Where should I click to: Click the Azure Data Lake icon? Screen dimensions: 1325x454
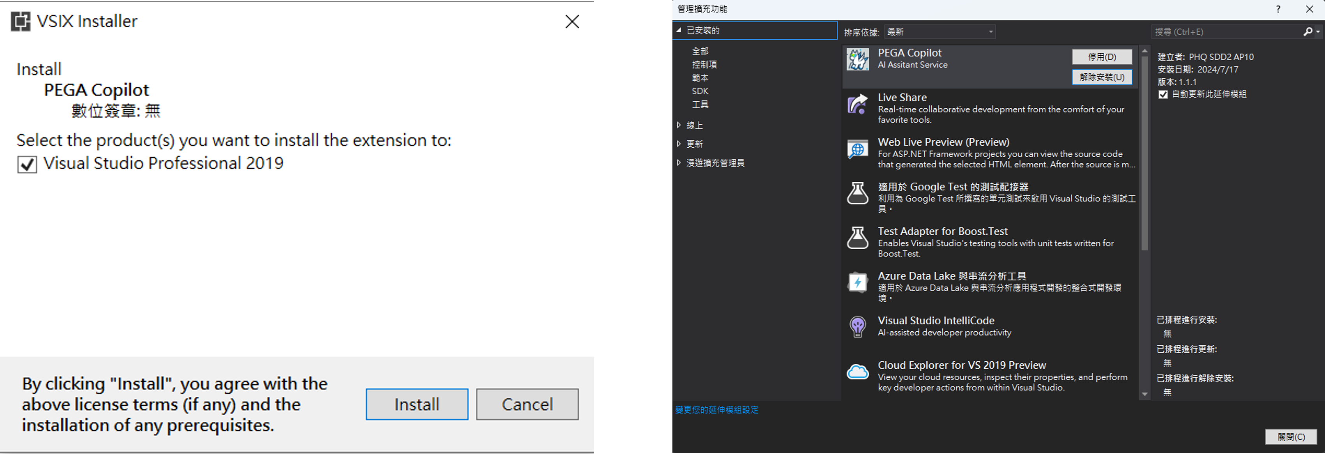[x=857, y=283]
